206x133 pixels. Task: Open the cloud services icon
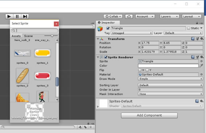(x=129, y=17)
